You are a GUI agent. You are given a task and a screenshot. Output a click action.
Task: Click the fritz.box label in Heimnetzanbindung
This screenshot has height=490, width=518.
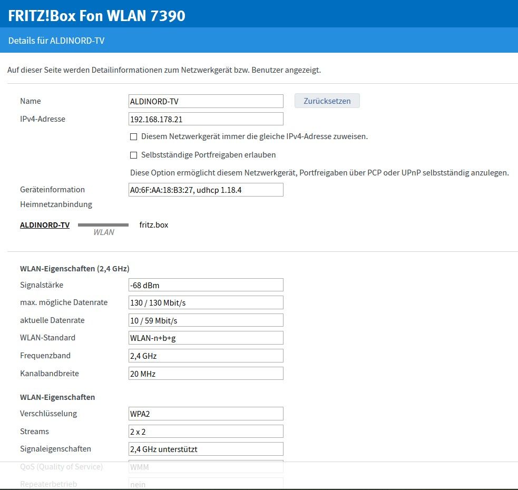coord(153,225)
